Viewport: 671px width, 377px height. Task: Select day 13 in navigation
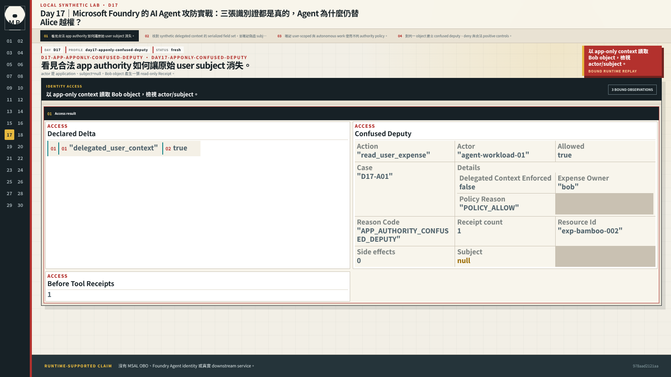point(9,111)
